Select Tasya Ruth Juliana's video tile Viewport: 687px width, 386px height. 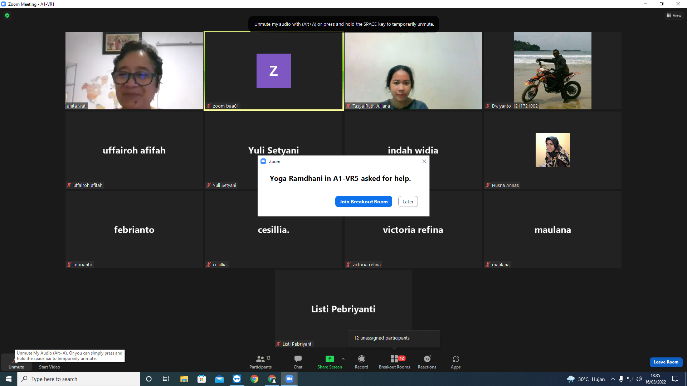click(413, 71)
